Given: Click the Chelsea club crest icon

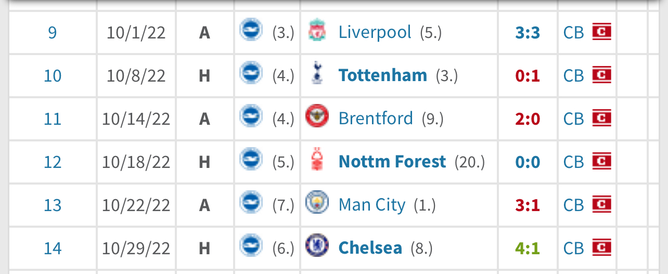Looking at the screenshot, I should (316, 245).
